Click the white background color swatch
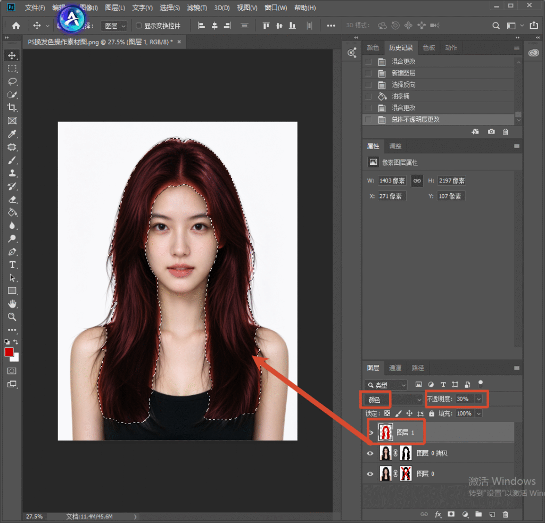Viewport: 545px width, 523px height. pyautogui.click(x=16, y=358)
